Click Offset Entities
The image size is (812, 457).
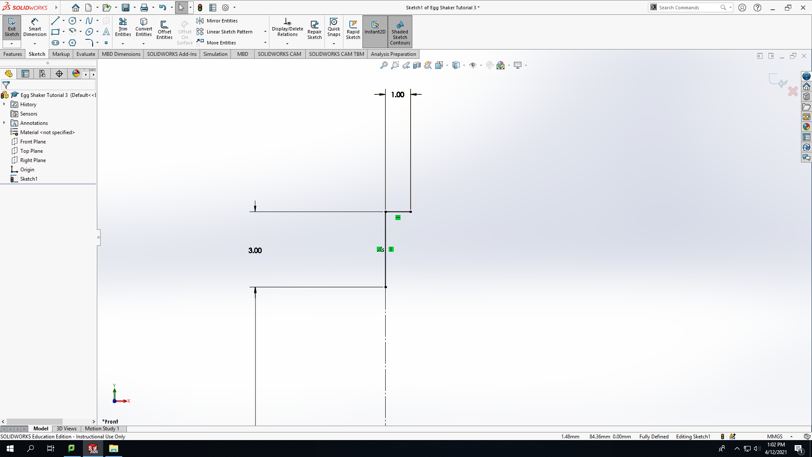(165, 30)
